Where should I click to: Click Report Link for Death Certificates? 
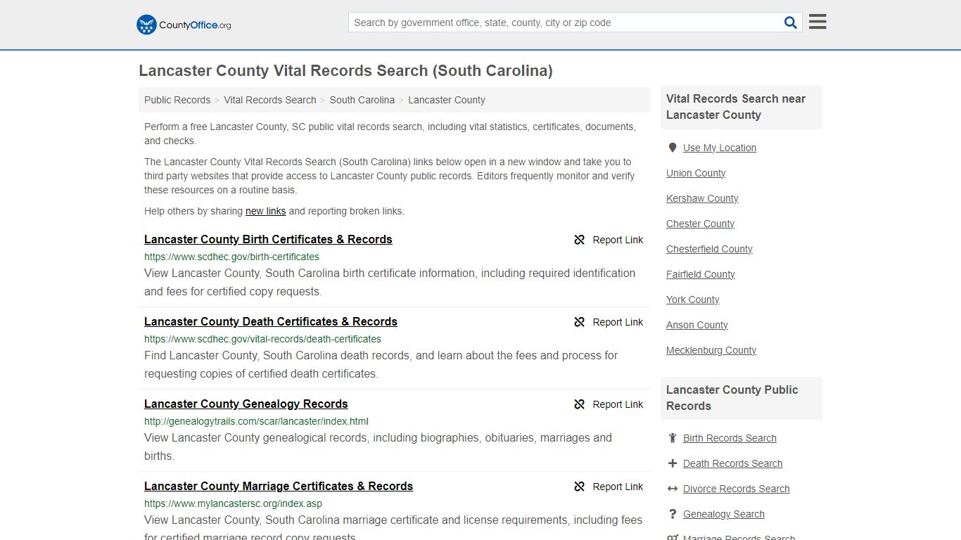coord(618,322)
